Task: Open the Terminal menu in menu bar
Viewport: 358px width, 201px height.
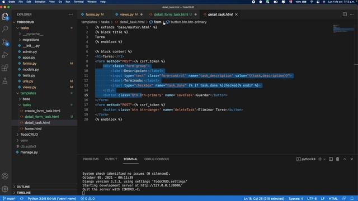Action: tap(78, 2)
